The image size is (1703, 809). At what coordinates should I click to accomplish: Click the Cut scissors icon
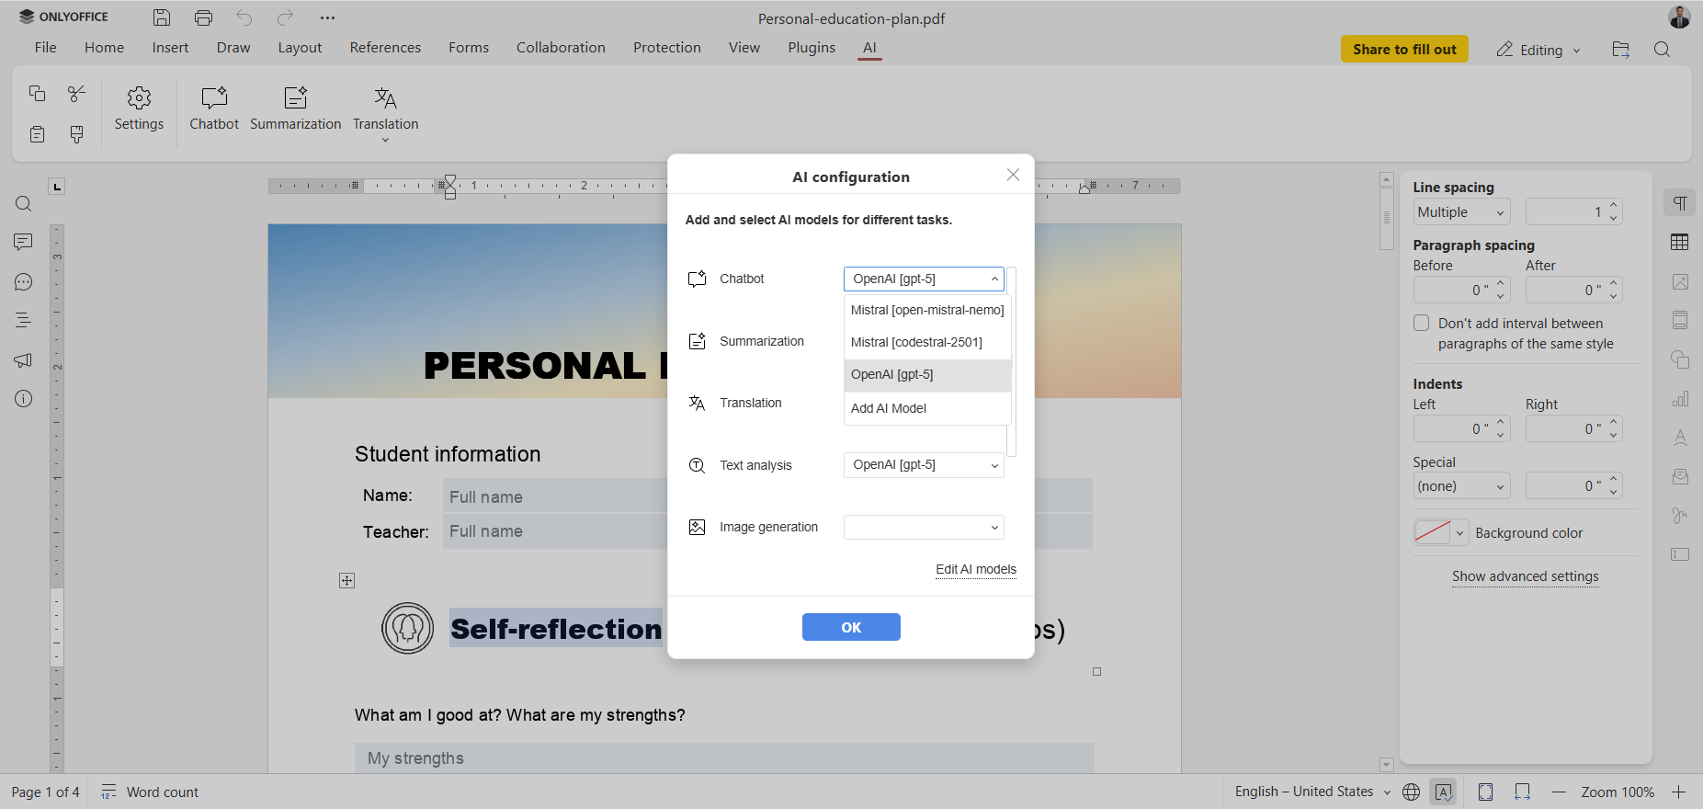(77, 94)
